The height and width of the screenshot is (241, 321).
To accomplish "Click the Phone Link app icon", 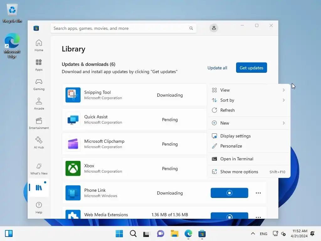I will click(73, 193).
